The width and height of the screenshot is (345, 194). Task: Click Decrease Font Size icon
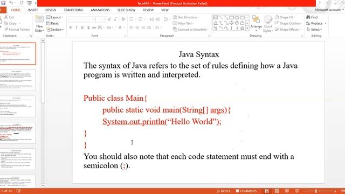115,19
